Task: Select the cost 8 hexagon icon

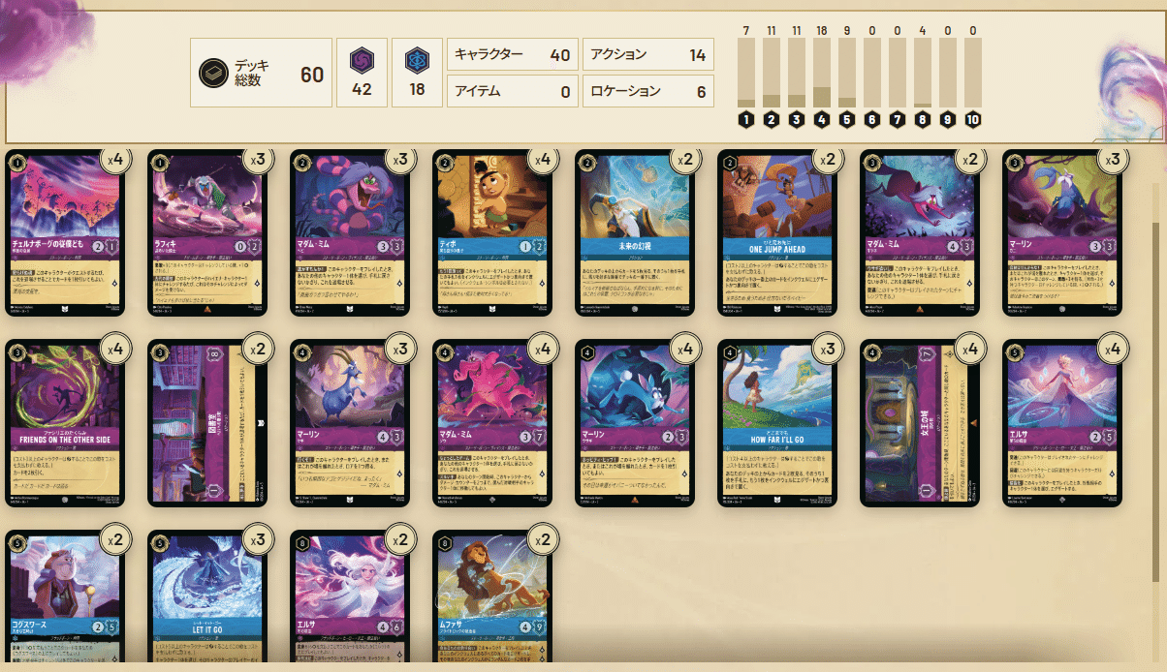Action: [923, 120]
